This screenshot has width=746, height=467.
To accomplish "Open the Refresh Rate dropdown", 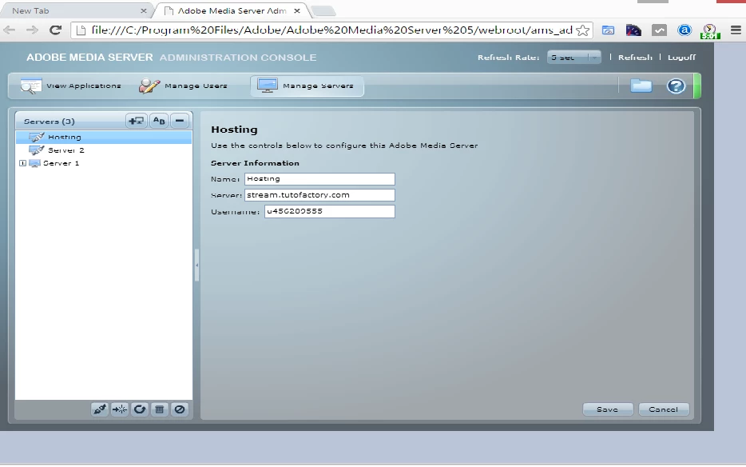I will point(573,58).
